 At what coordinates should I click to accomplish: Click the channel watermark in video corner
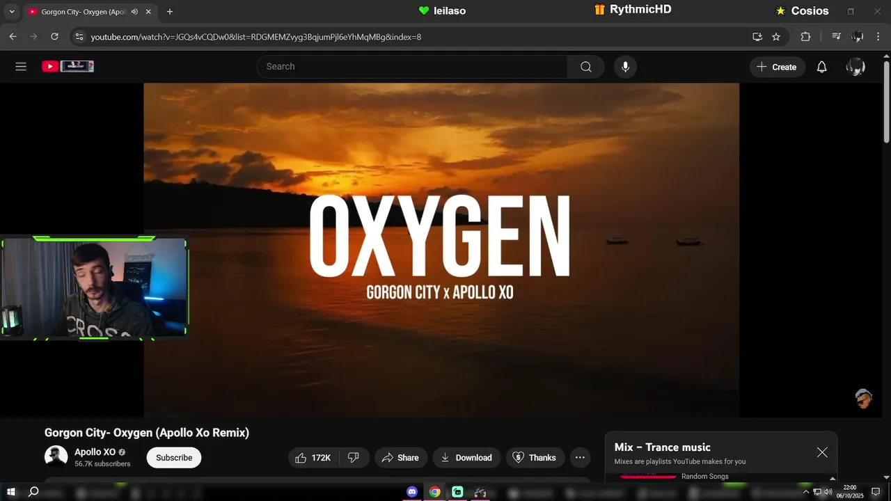(x=863, y=399)
